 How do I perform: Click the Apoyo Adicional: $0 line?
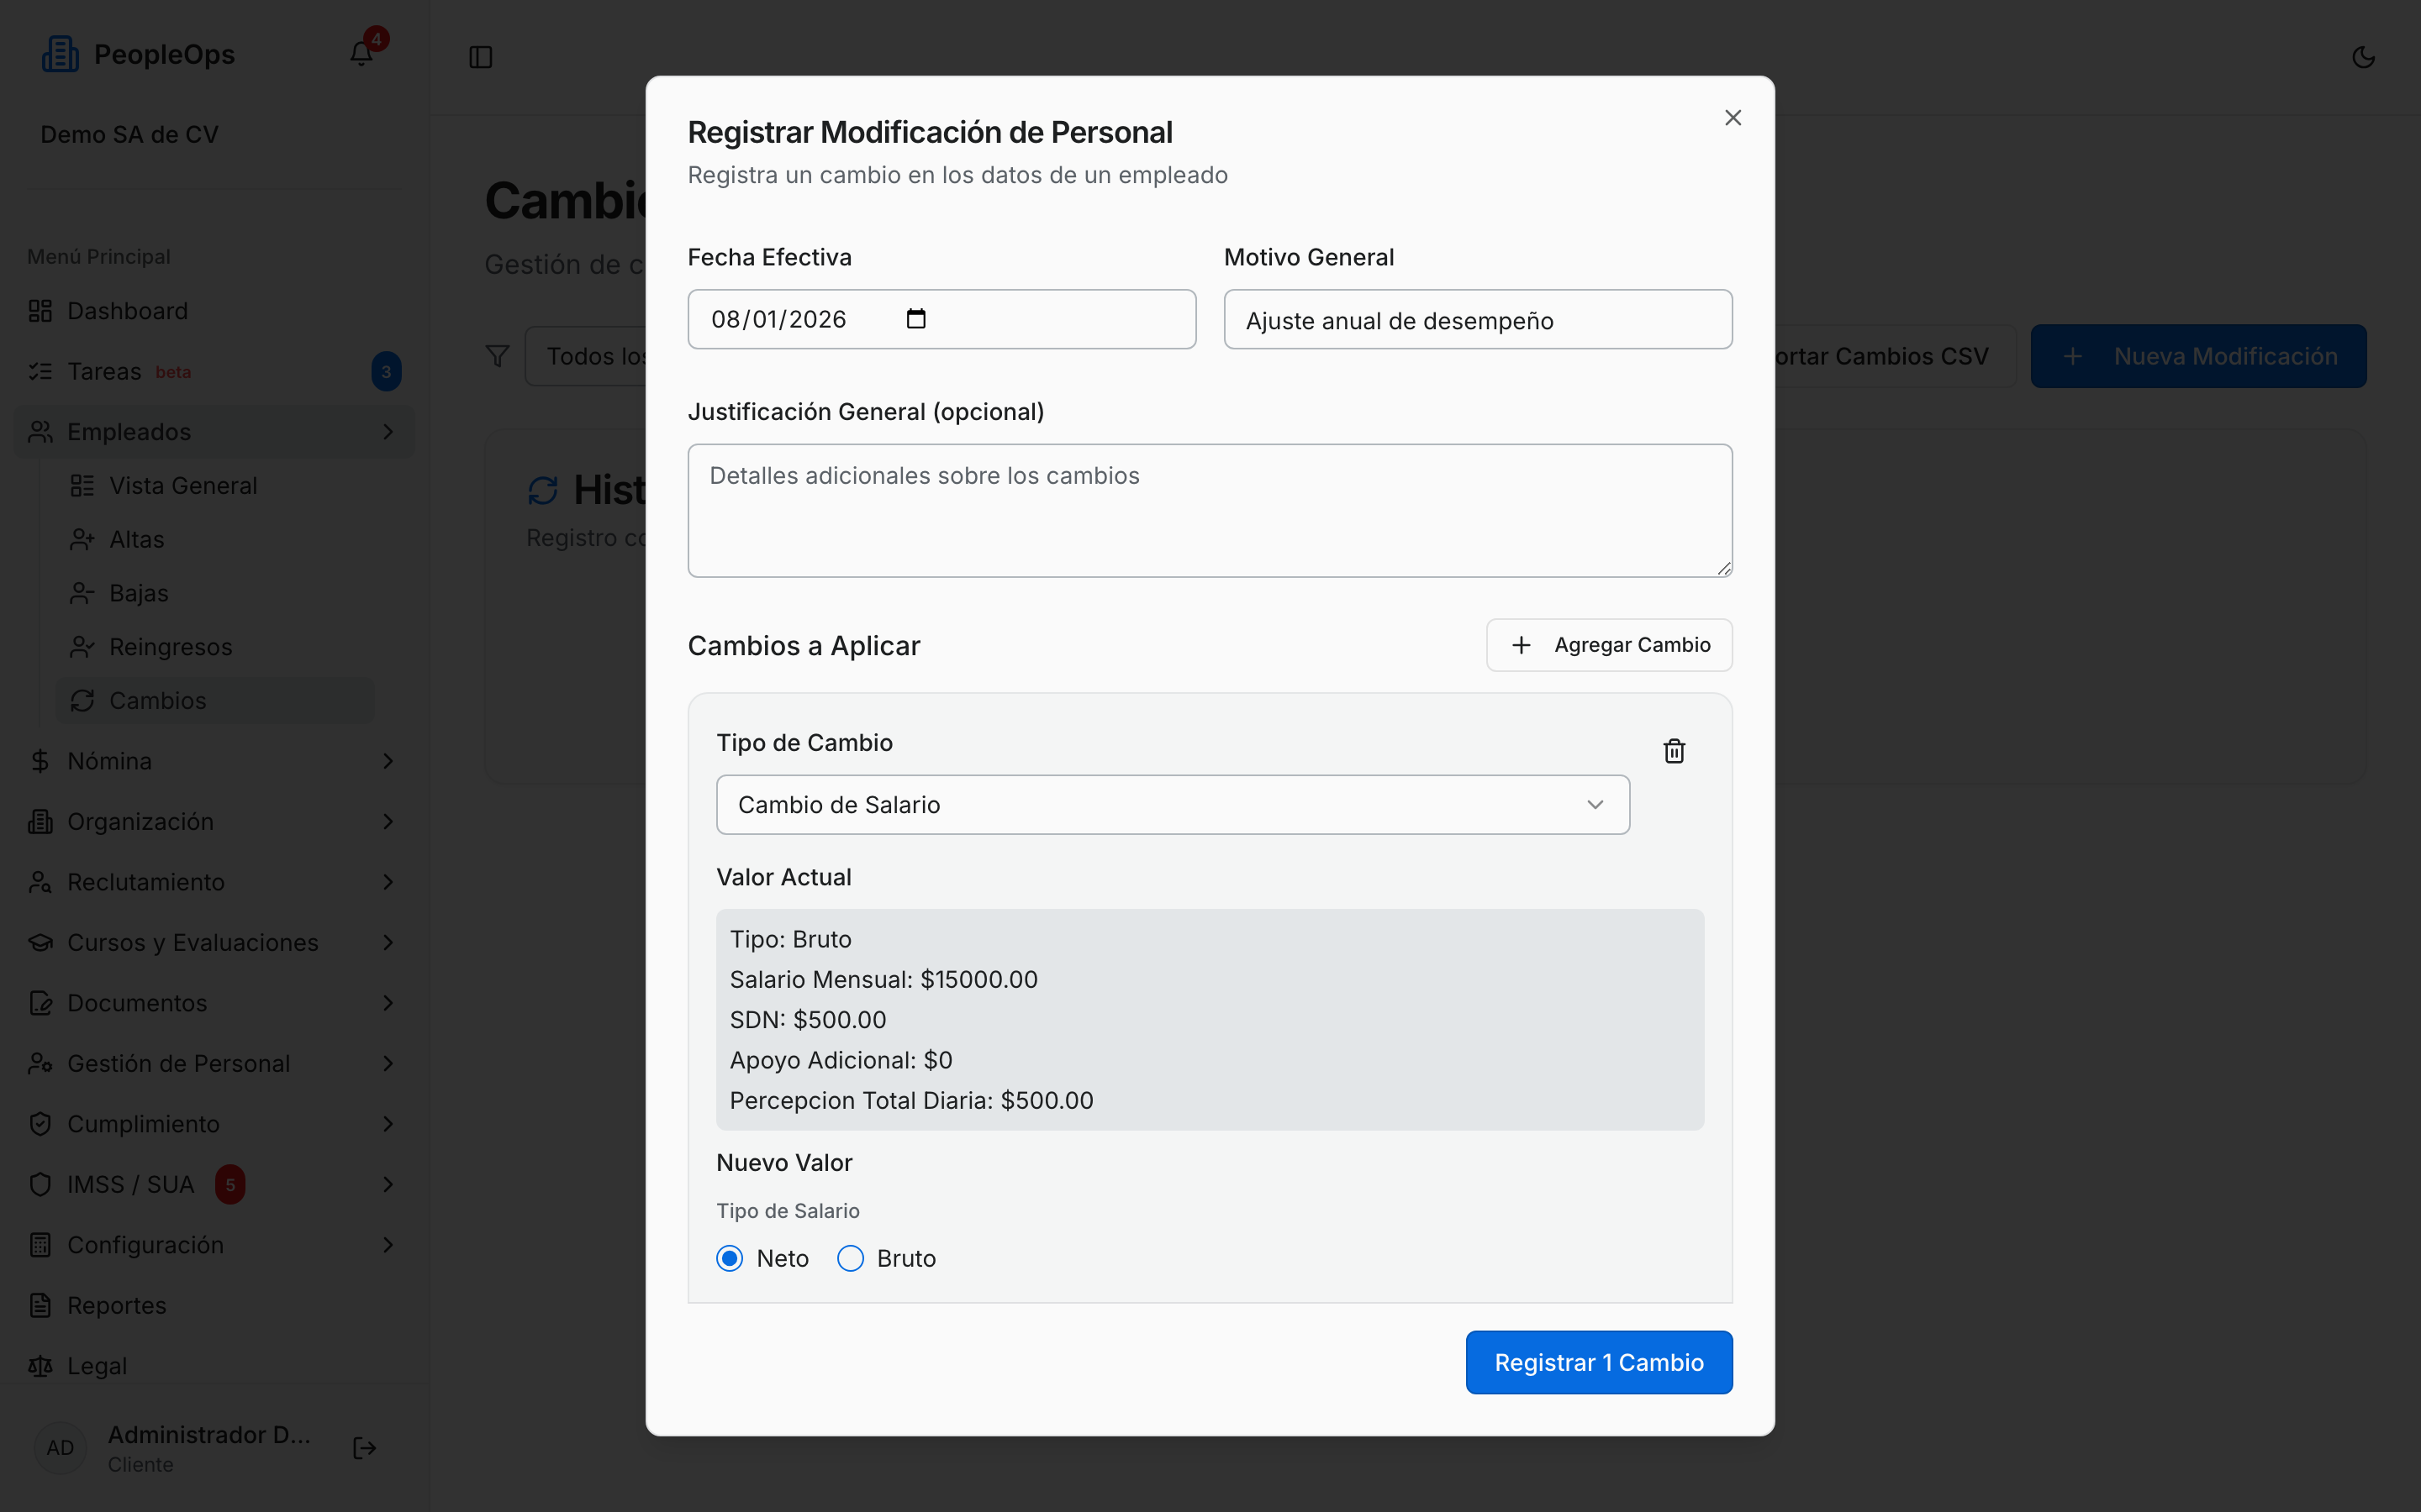[841, 1060]
